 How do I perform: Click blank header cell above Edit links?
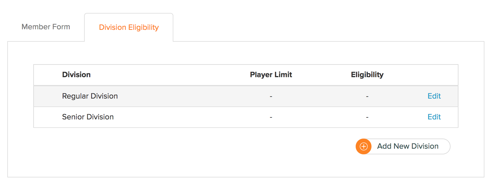tap(434, 75)
